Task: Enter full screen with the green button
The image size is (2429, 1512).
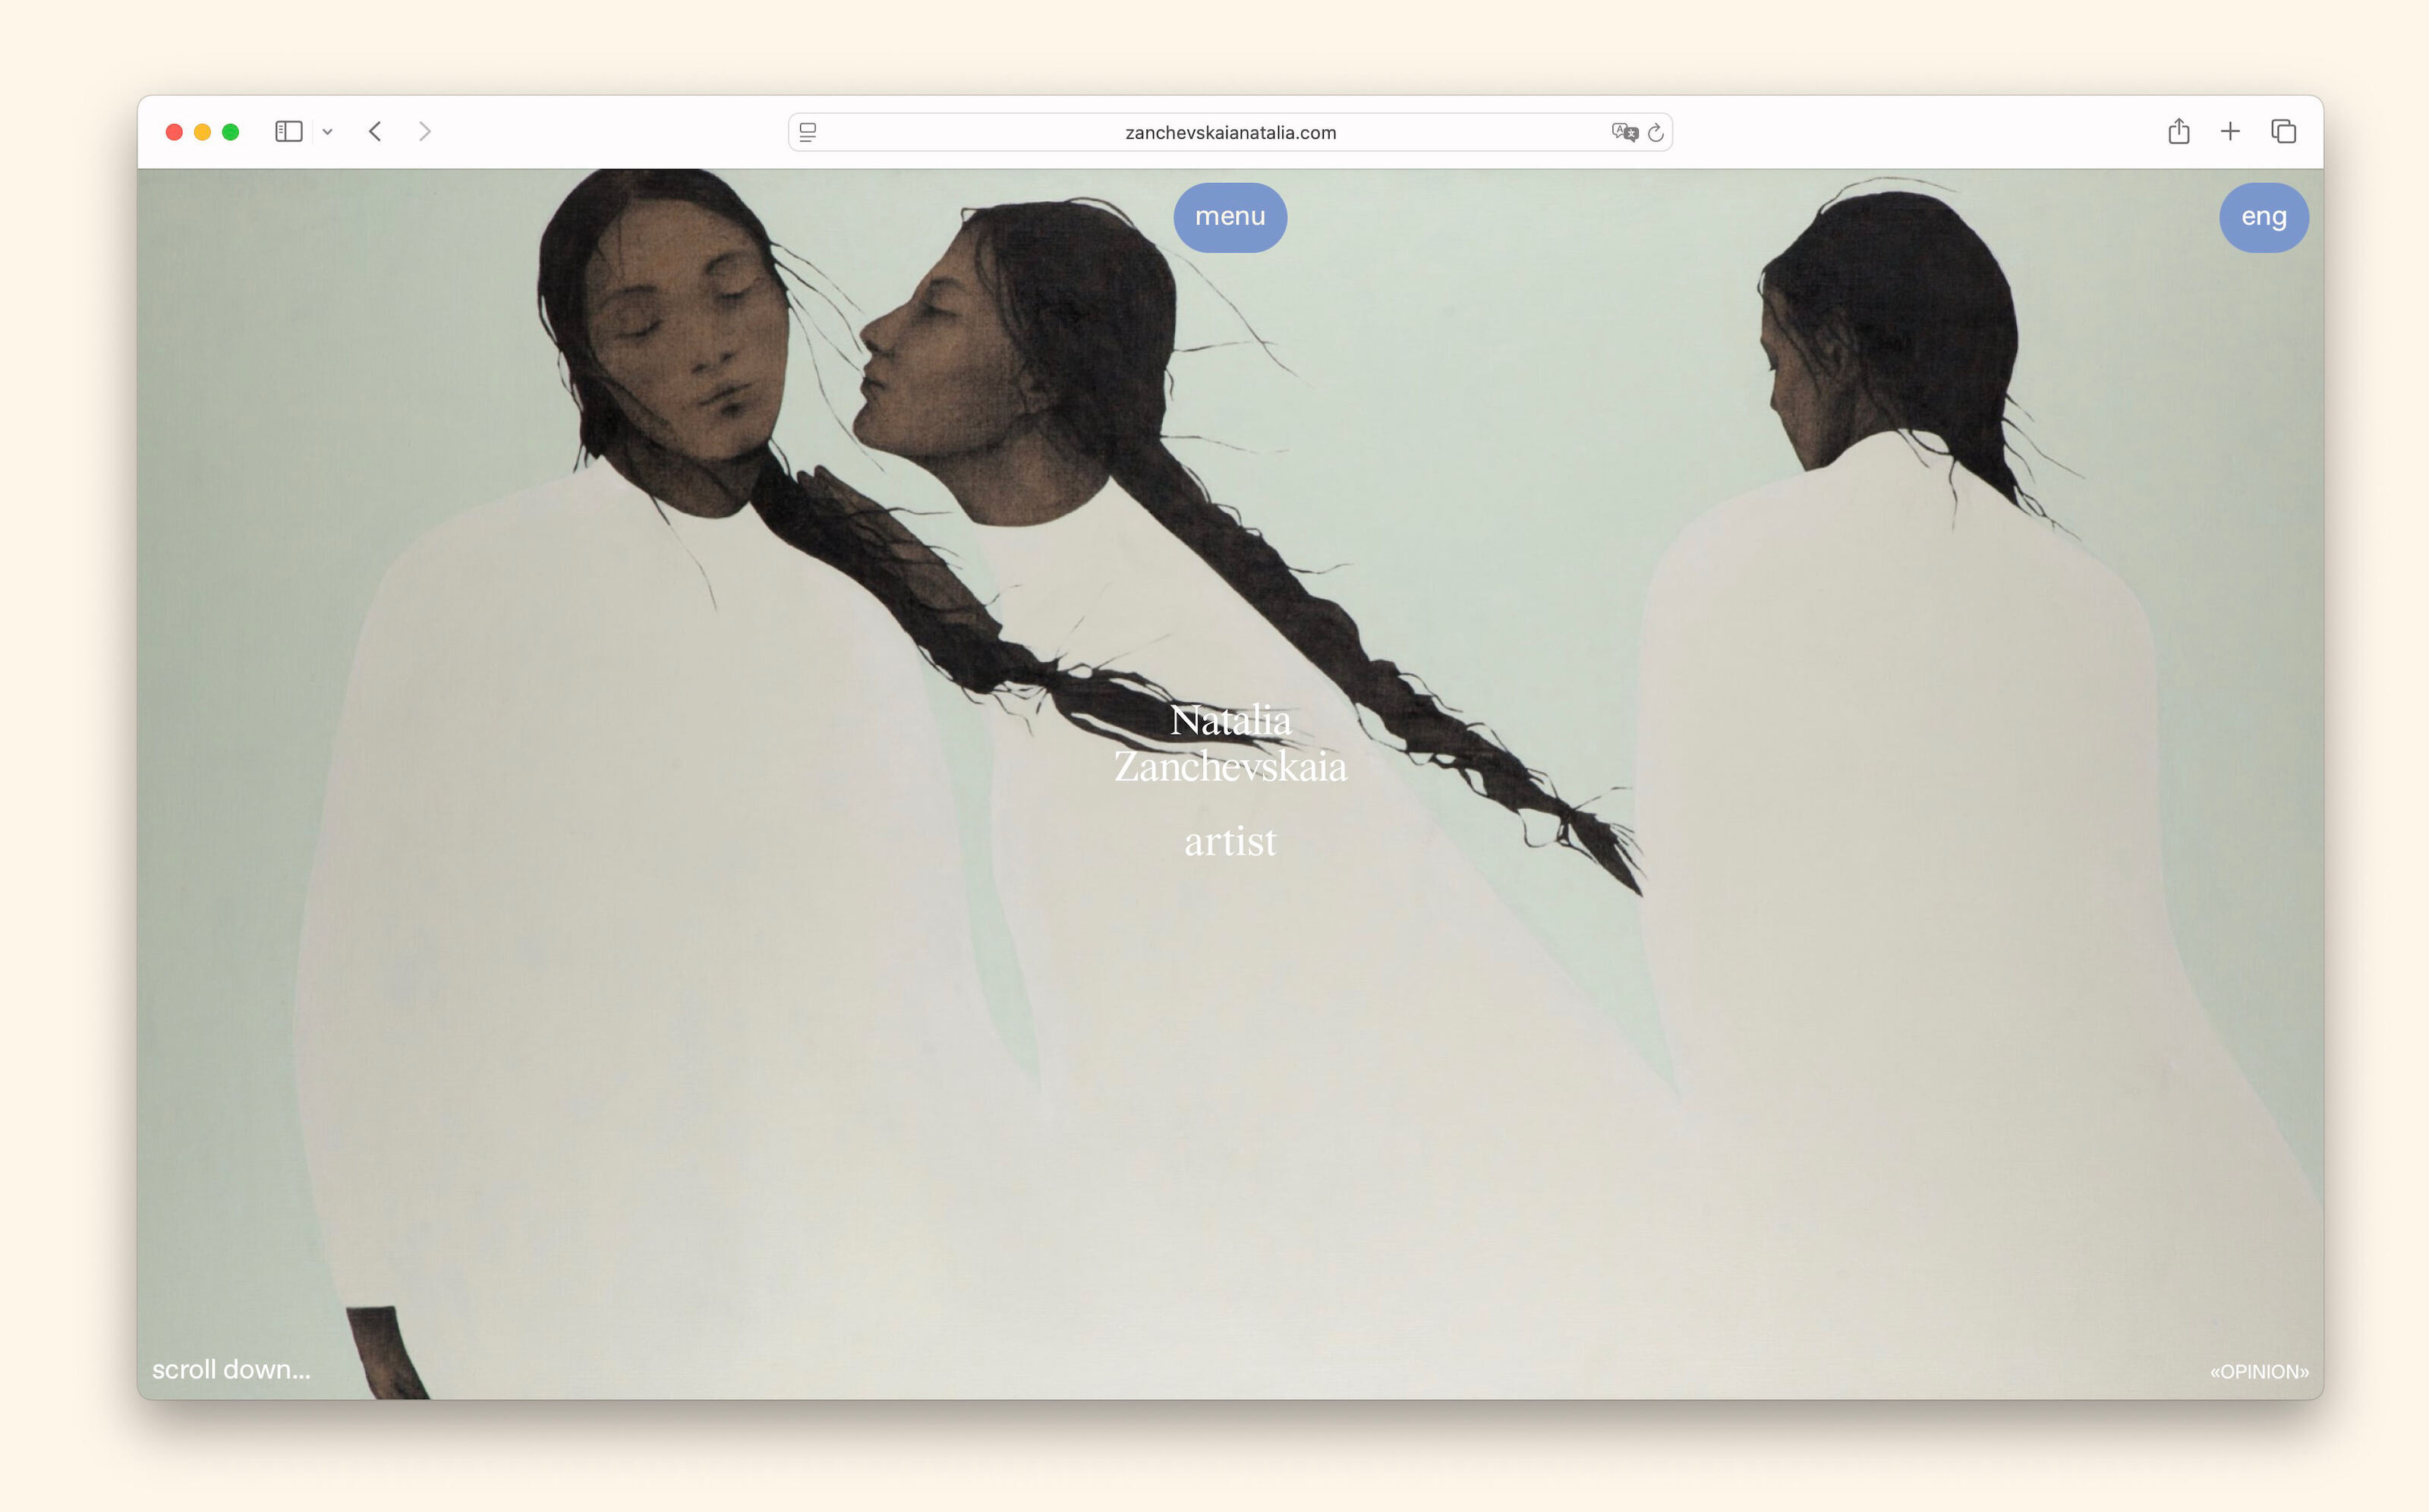Action: coord(230,132)
